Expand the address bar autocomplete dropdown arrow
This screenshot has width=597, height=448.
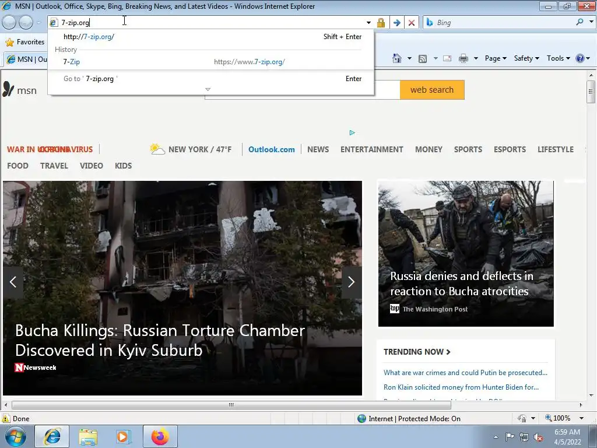coord(368,23)
